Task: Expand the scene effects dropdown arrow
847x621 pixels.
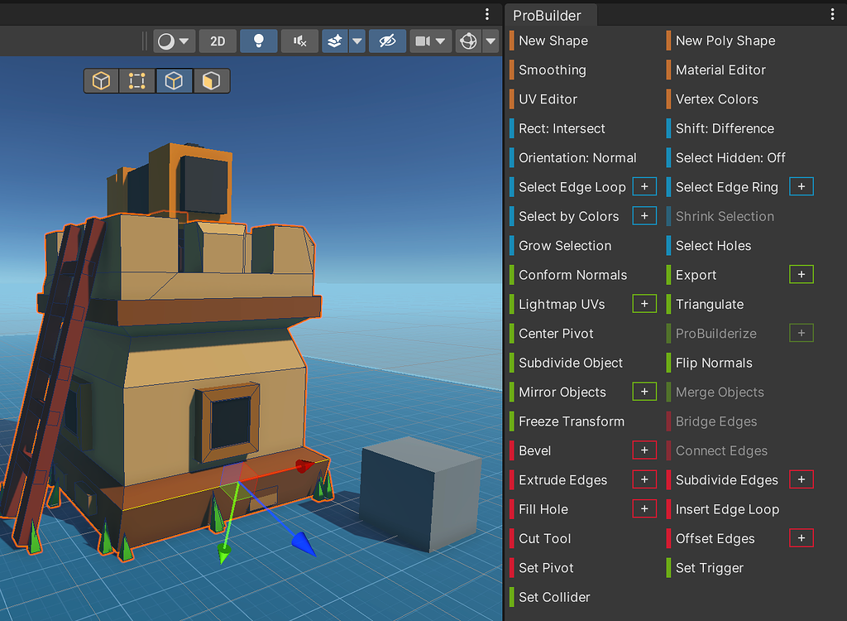Action: [x=356, y=41]
